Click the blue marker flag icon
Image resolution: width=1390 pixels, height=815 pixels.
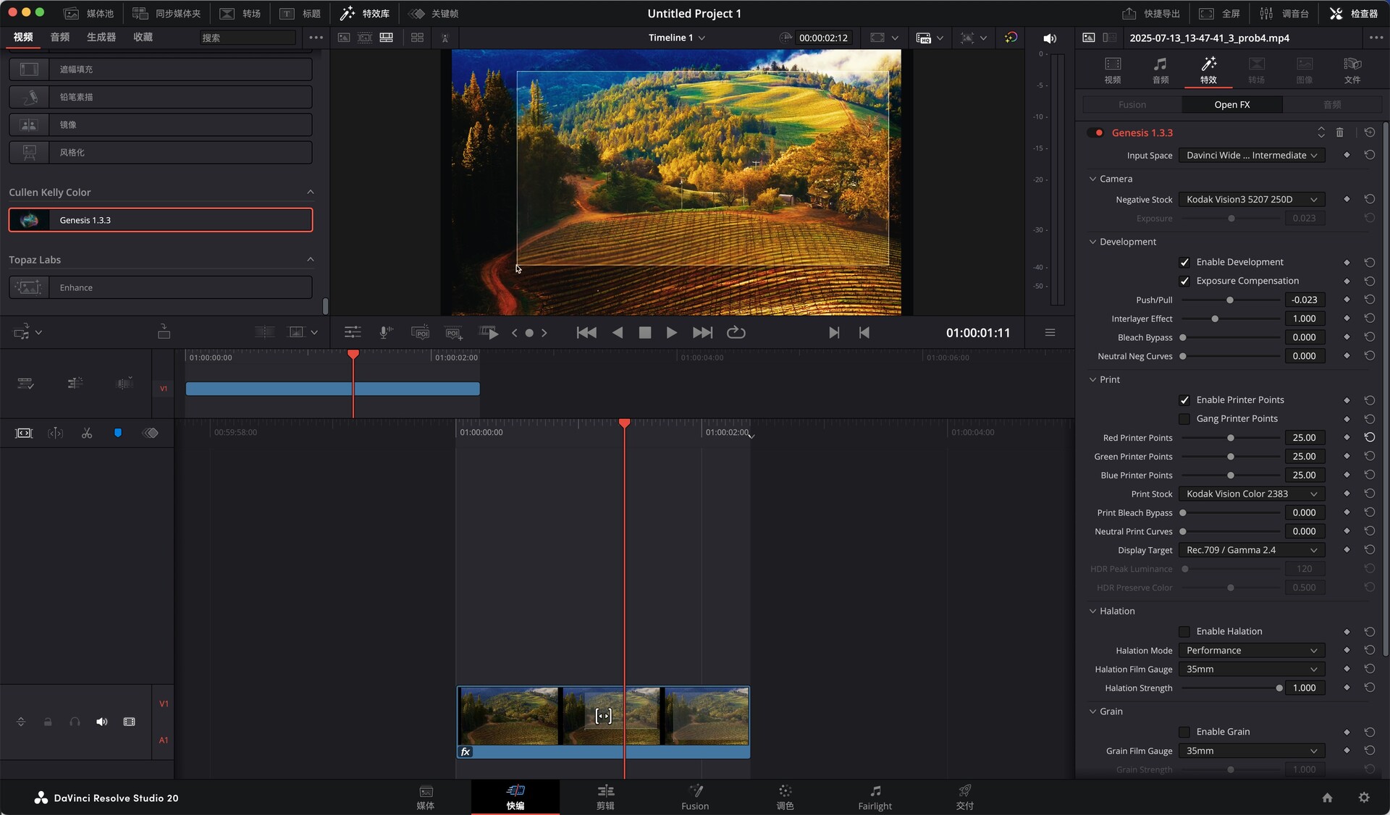(x=118, y=433)
